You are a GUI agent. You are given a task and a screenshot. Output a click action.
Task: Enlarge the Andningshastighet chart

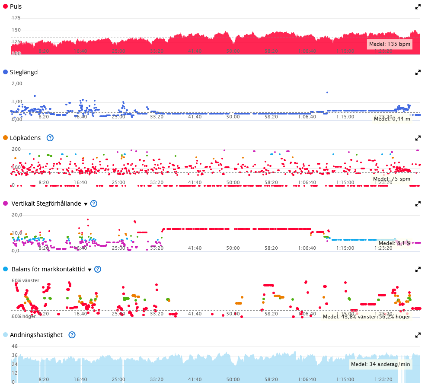point(418,335)
